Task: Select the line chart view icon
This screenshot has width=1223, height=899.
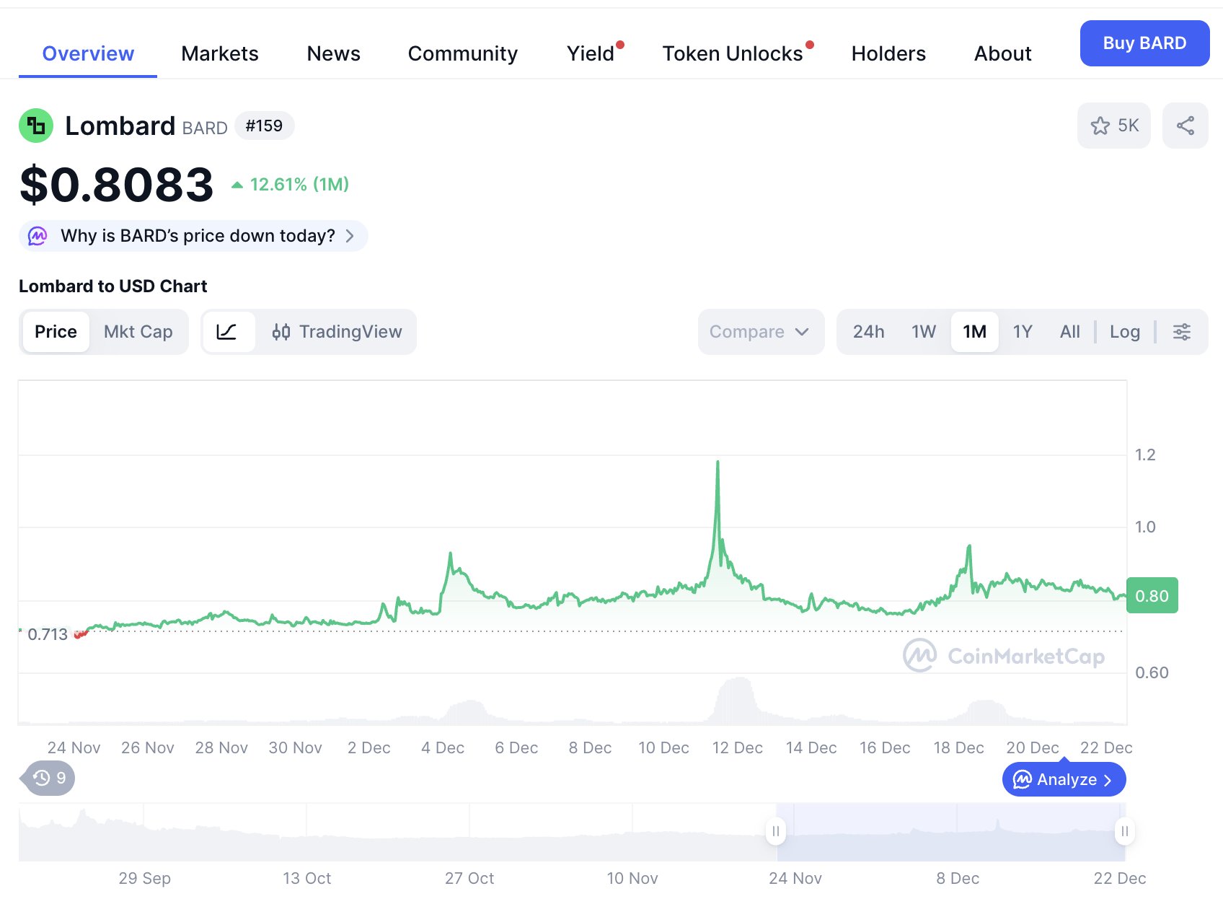Action: [x=227, y=332]
